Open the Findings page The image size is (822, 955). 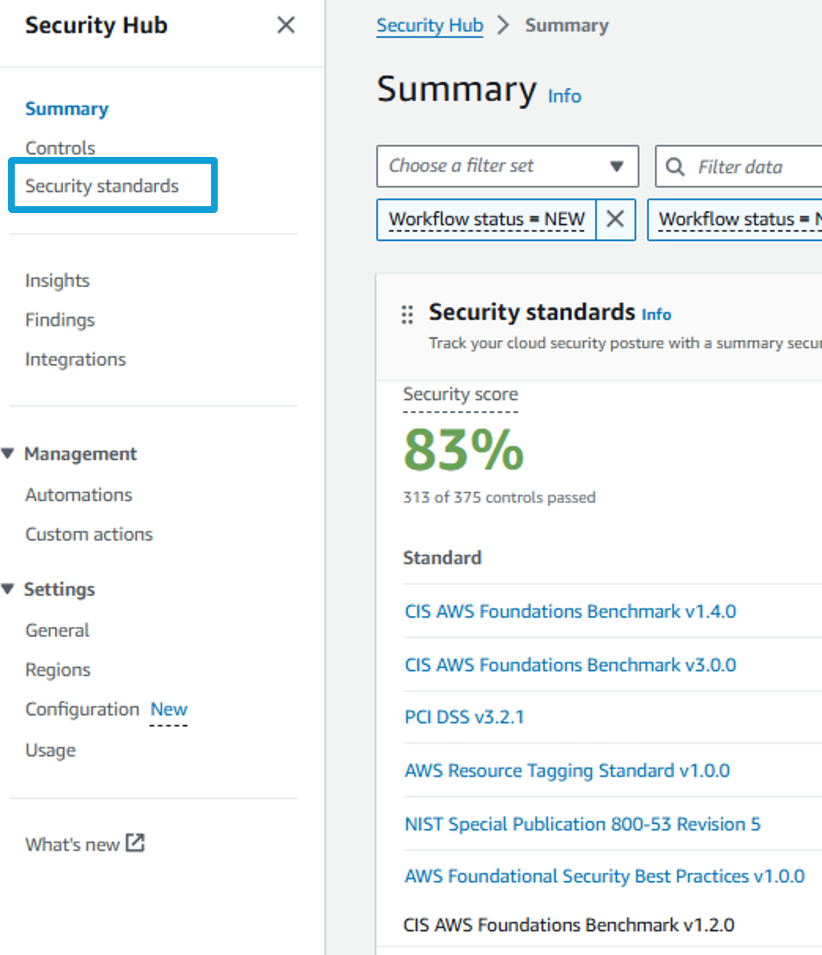click(60, 320)
